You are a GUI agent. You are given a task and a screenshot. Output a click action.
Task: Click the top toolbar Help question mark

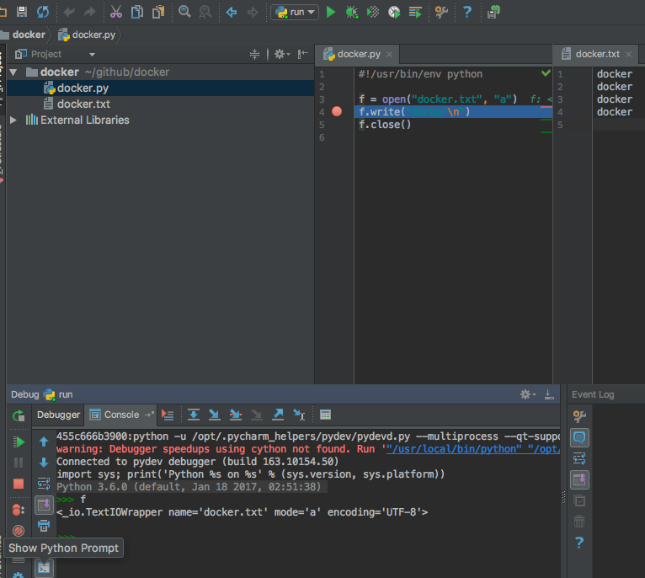467,12
